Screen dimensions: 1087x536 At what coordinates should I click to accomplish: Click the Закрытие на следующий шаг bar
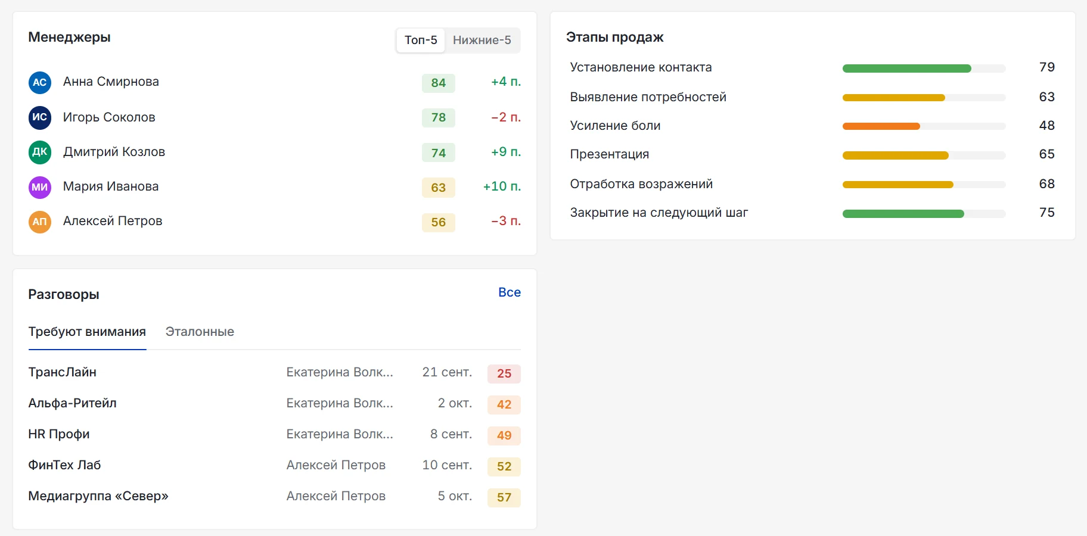pos(924,214)
